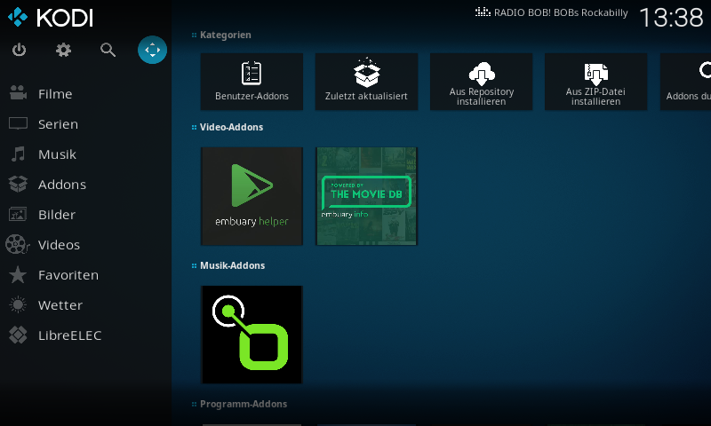The height and width of the screenshot is (426, 711).
Task: Choose Aus ZIP-Datei installieren
Action: pos(595,82)
